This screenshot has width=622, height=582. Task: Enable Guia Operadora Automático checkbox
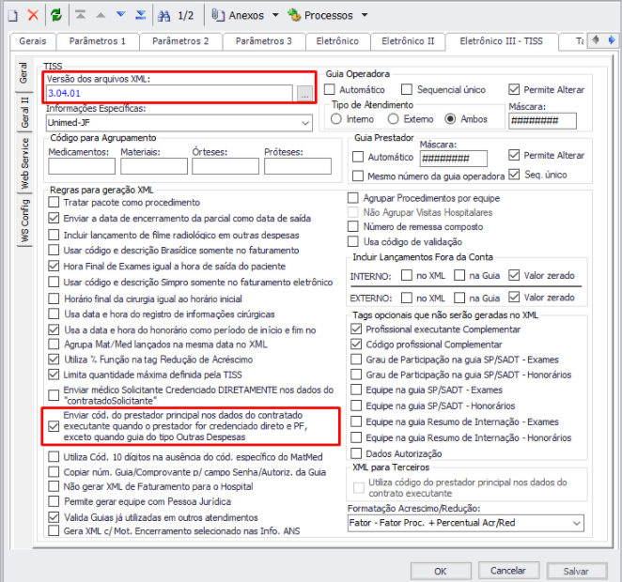pos(329,89)
